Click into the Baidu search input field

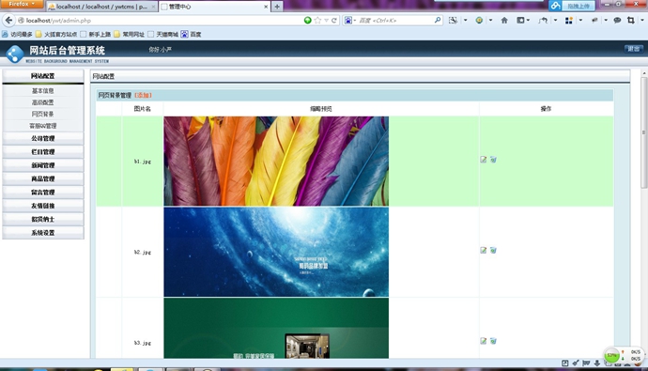point(394,20)
